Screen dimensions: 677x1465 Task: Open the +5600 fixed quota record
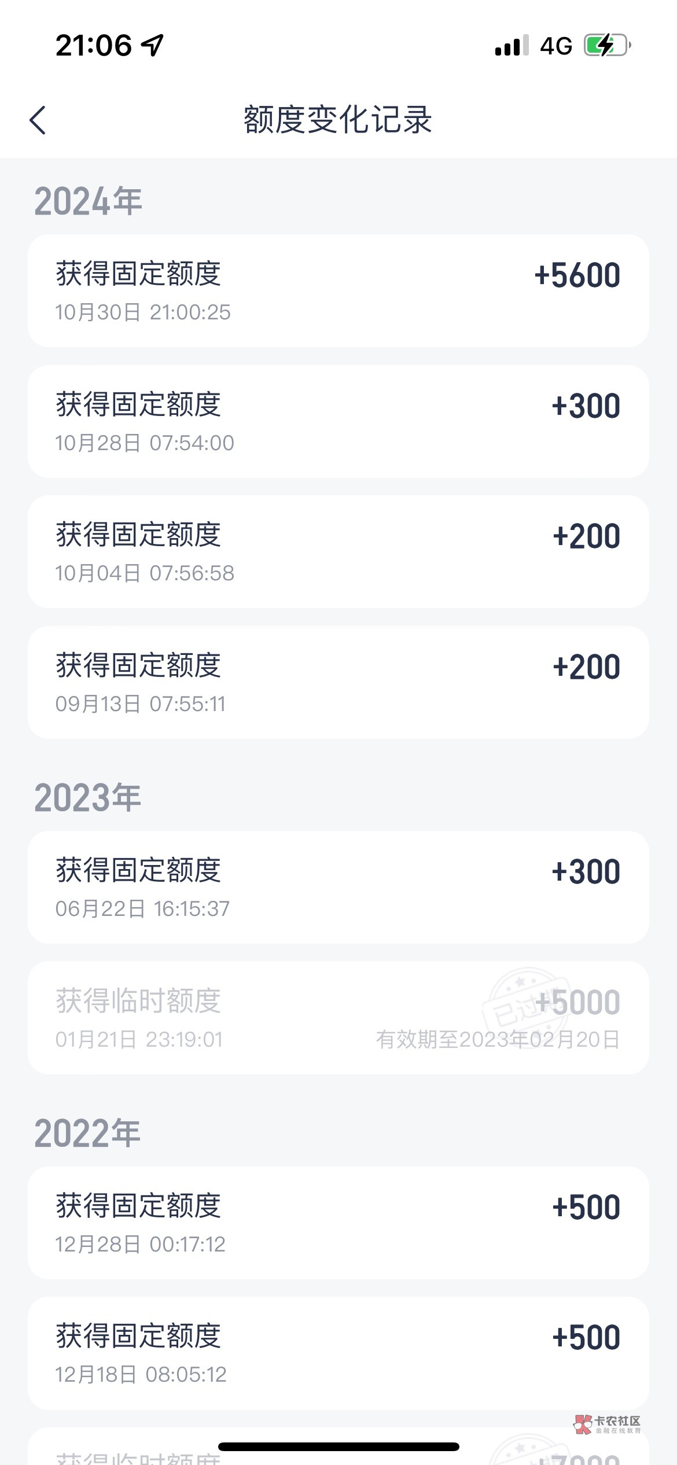338,290
